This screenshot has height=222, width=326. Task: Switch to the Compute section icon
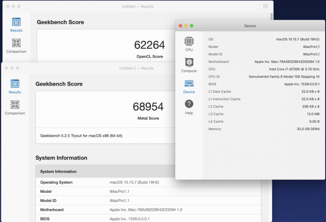coord(189,65)
